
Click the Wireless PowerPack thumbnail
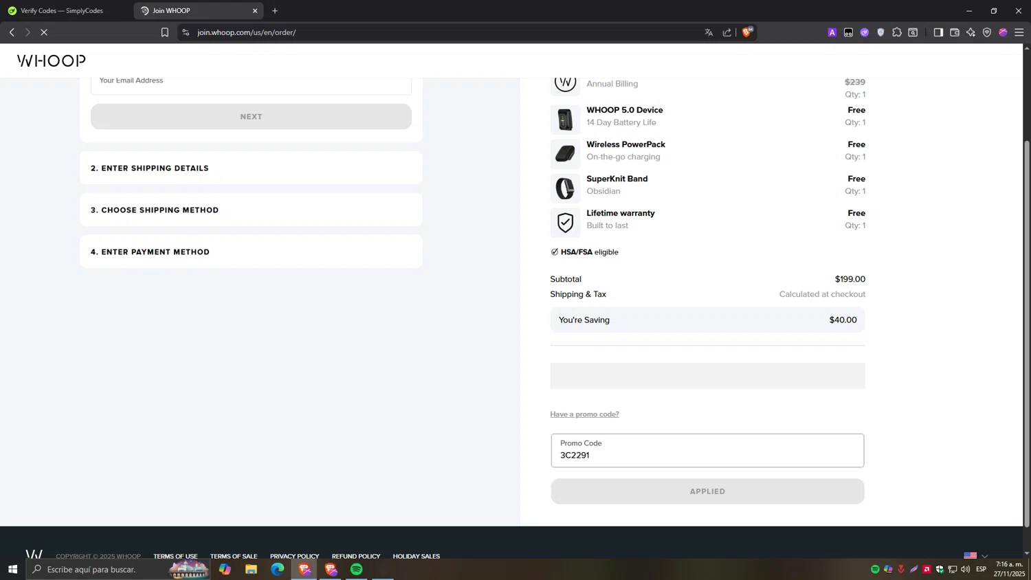click(565, 154)
